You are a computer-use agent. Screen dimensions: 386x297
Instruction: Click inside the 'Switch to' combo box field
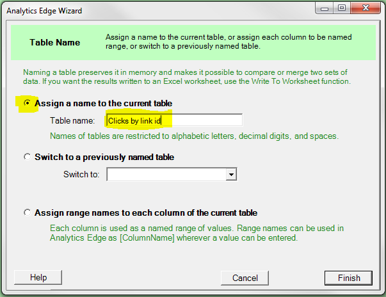tap(166, 175)
